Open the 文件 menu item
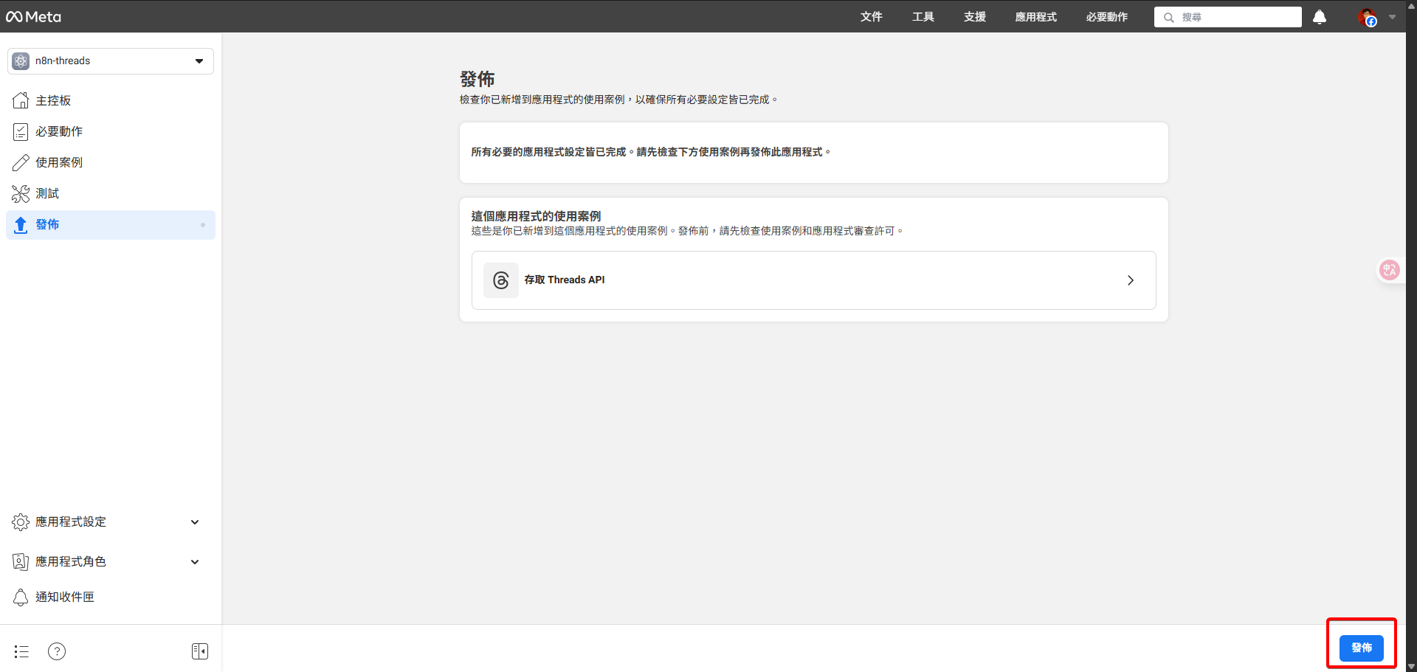This screenshot has height=672, width=1417. click(872, 17)
